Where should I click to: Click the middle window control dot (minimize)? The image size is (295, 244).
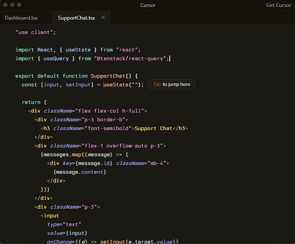[12, 5]
